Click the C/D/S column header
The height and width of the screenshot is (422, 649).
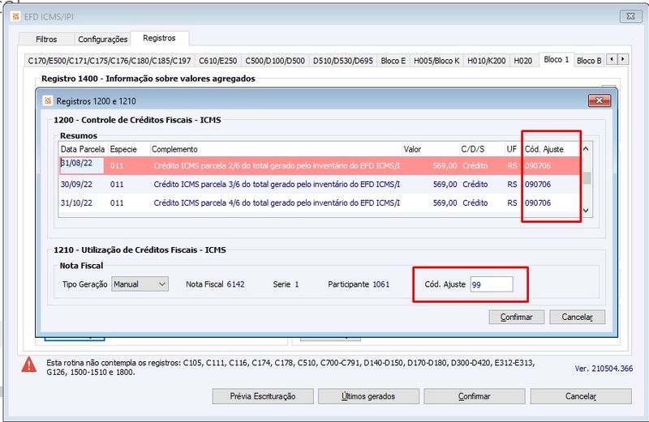tap(482, 149)
